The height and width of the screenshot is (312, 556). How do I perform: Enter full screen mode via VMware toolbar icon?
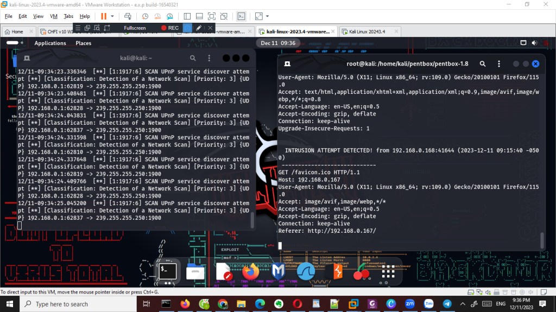(212, 16)
